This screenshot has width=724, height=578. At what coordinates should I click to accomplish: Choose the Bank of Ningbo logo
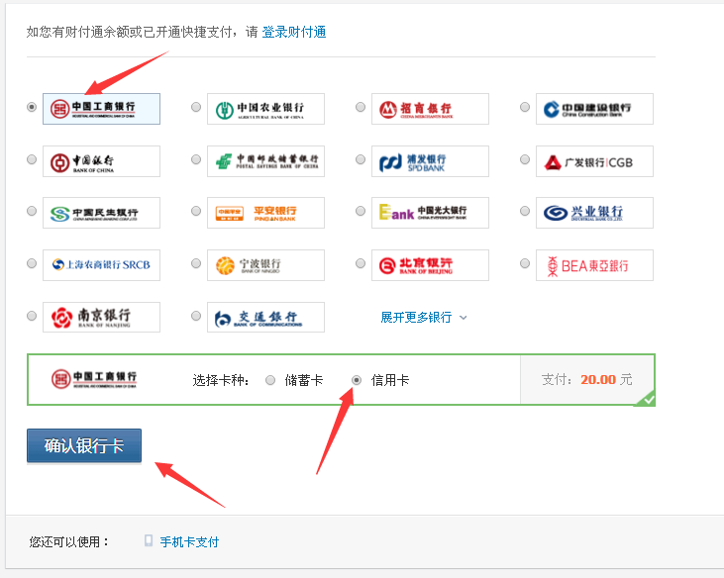coord(265,265)
